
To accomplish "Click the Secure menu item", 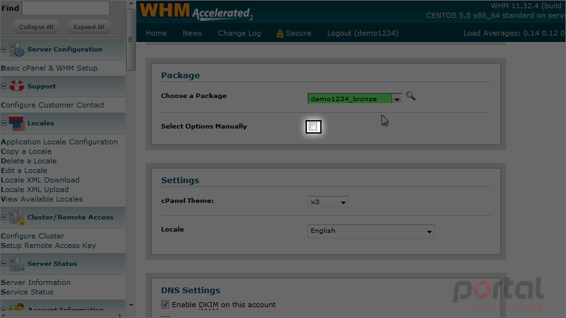I will [298, 33].
